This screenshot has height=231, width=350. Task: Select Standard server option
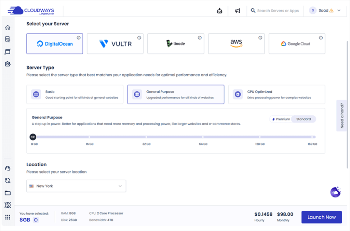304,119
